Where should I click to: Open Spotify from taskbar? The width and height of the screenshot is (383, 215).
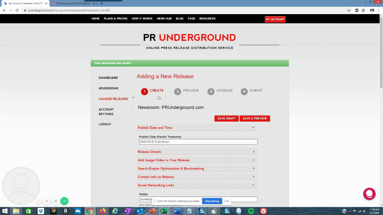251,211
